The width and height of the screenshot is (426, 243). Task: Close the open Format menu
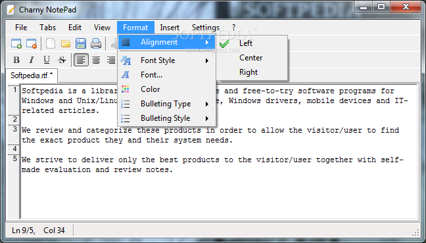point(135,28)
